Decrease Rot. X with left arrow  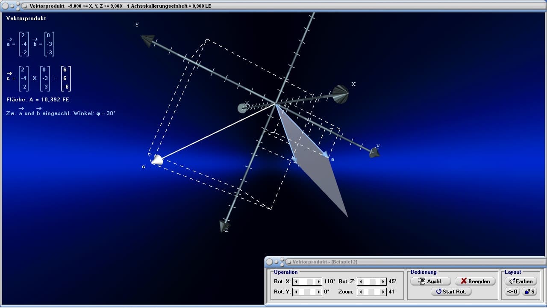click(x=296, y=281)
